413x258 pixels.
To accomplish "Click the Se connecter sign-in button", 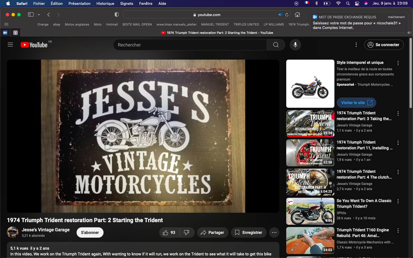I will (384, 45).
